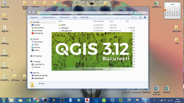Open the green cube app in the taskbar
The width and height of the screenshot is (184, 103).
coord(104,100)
